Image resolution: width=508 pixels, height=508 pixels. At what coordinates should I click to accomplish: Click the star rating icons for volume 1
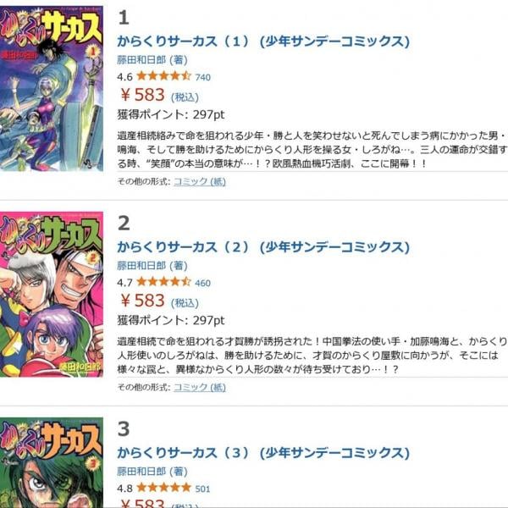[x=163, y=76]
